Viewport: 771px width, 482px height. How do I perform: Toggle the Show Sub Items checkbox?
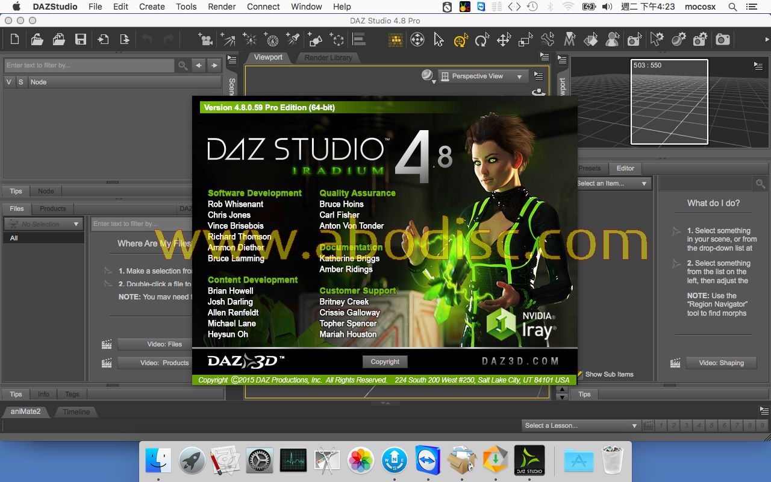tap(579, 374)
